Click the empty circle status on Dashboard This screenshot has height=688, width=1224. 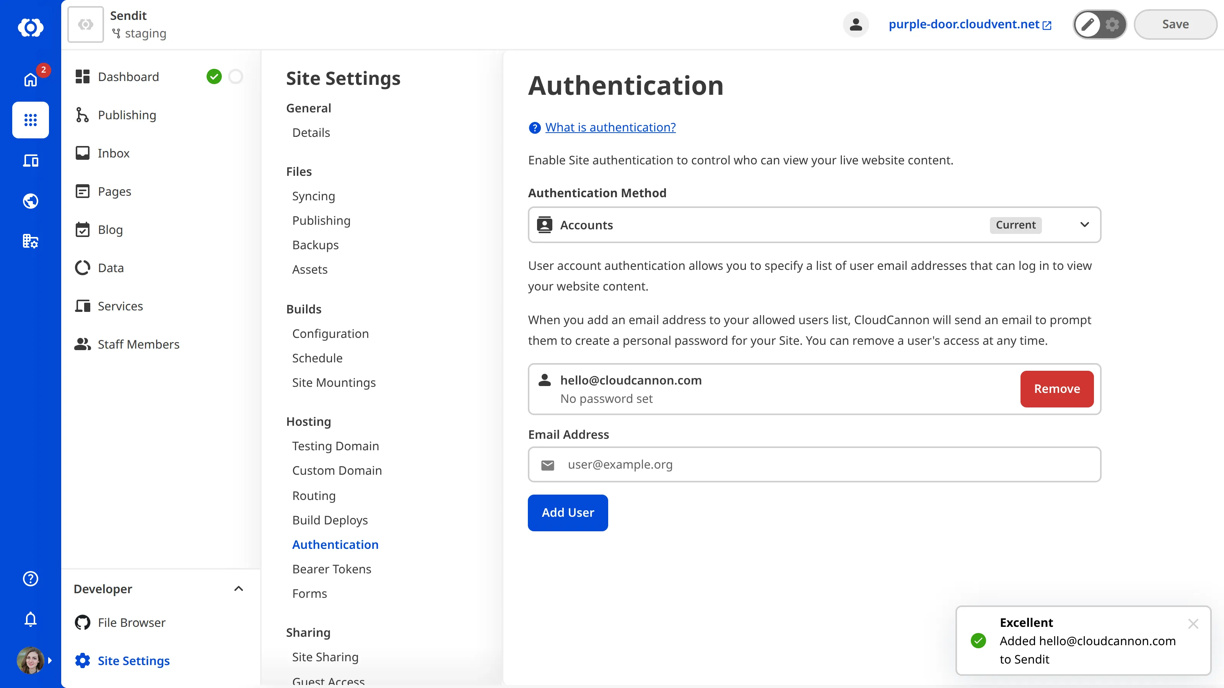click(x=236, y=76)
